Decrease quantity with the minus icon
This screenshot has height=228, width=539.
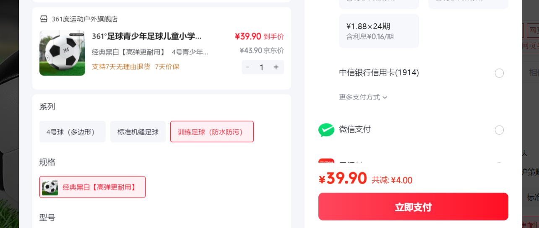247,67
